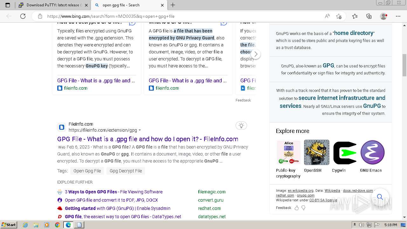Click redhat.com domain in Explore Further
This screenshot has width=407, height=229.
(209, 208)
